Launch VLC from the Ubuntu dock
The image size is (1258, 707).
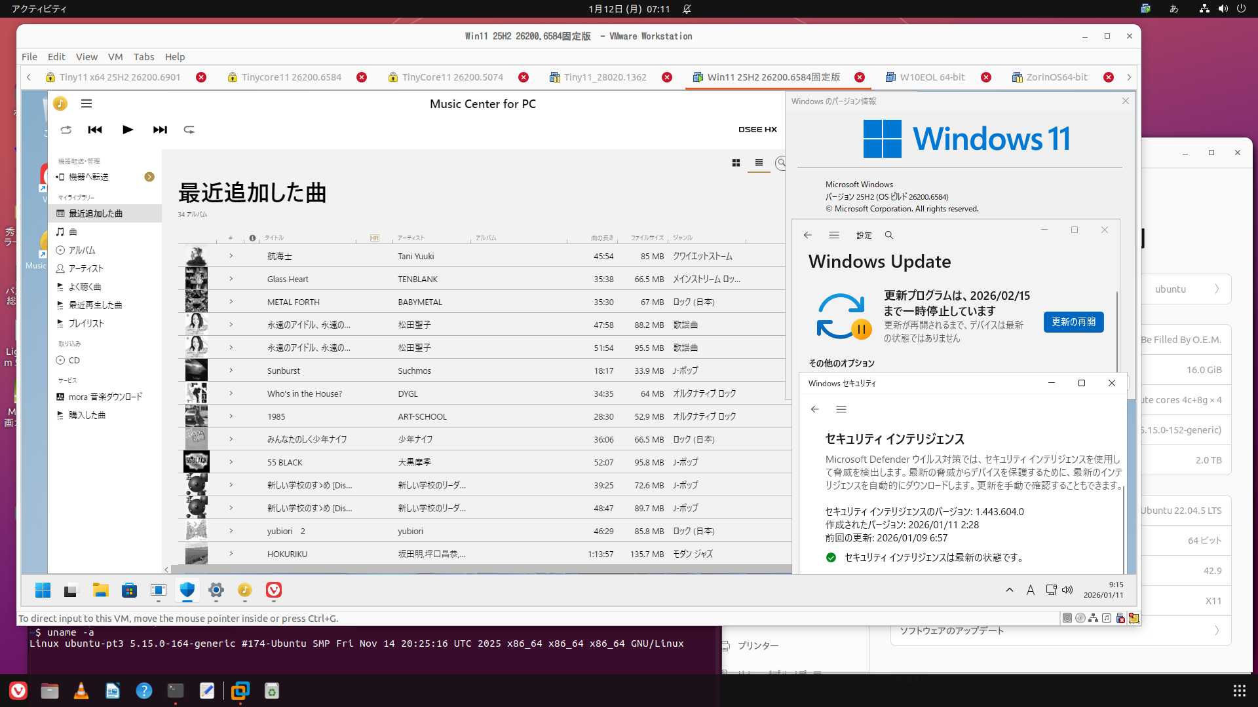81,691
